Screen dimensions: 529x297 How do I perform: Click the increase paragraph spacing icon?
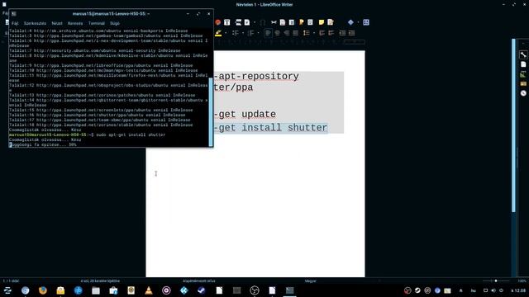pyautogui.click(x=322, y=33)
